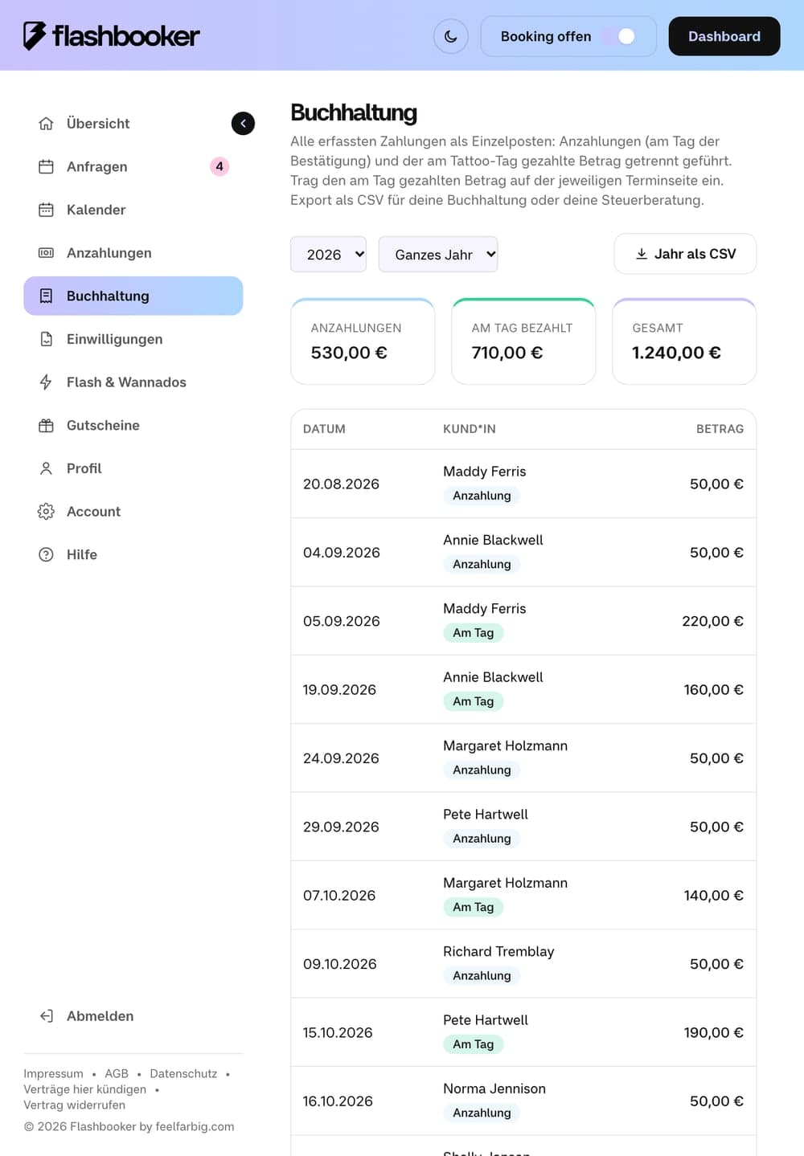The image size is (804, 1156).
Task: Click the Am Tag bezahlt 710,00 € card
Action: [x=523, y=341]
